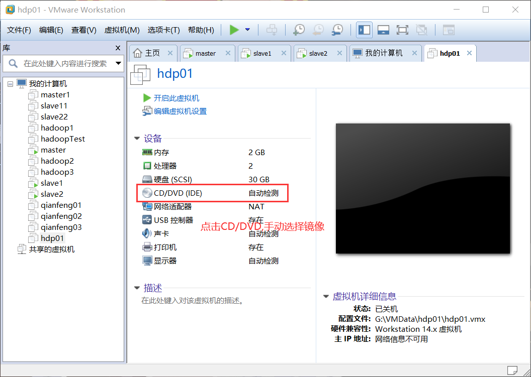The width and height of the screenshot is (531, 377).
Task: Click the revert to snapshot icon
Action: pos(318,30)
